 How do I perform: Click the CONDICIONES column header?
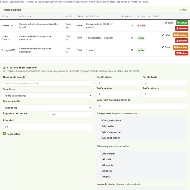coord(93,16)
